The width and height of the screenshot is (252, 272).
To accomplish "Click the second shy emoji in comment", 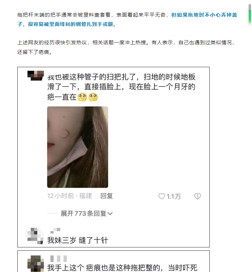I will [93, 97].
